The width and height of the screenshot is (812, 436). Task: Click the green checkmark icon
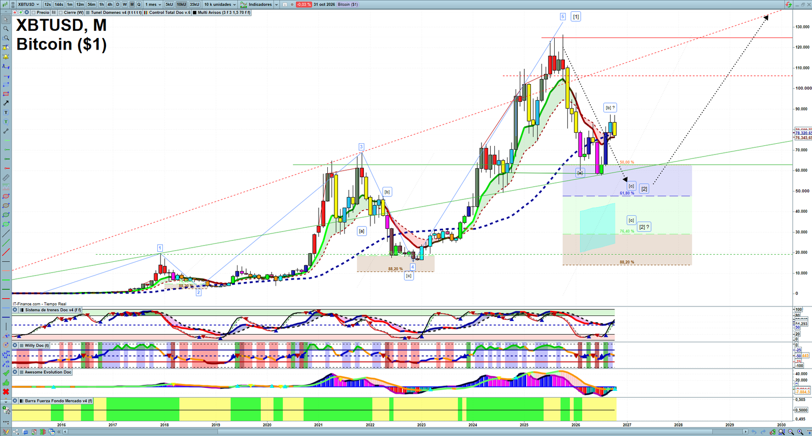pyautogui.click(x=6, y=373)
